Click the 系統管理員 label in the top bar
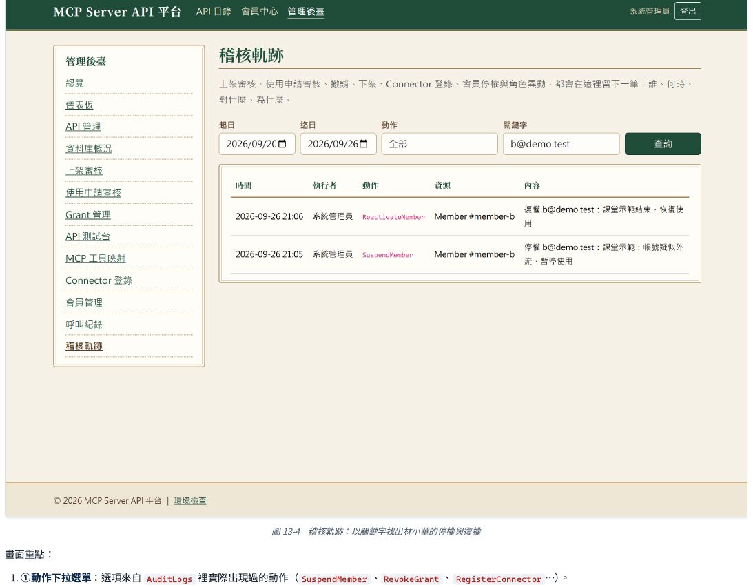The image size is (753, 587). click(x=649, y=11)
